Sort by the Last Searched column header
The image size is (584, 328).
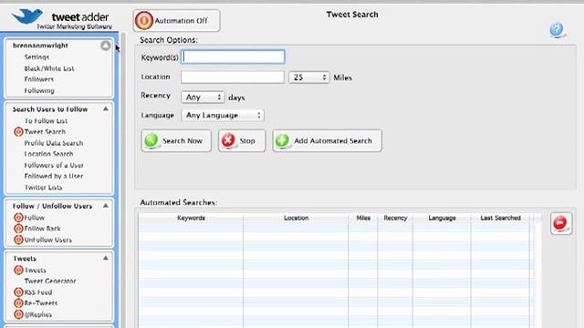point(500,218)
